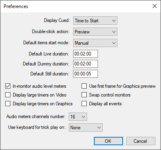Open the Default items start mode dropdown
This screenshot has height=150, width=161.
pos(95,43)
